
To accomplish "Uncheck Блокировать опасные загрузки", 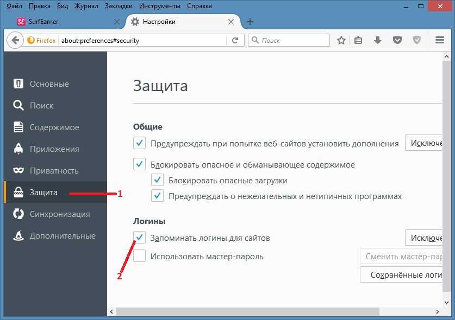I will [x=157, y=180].
